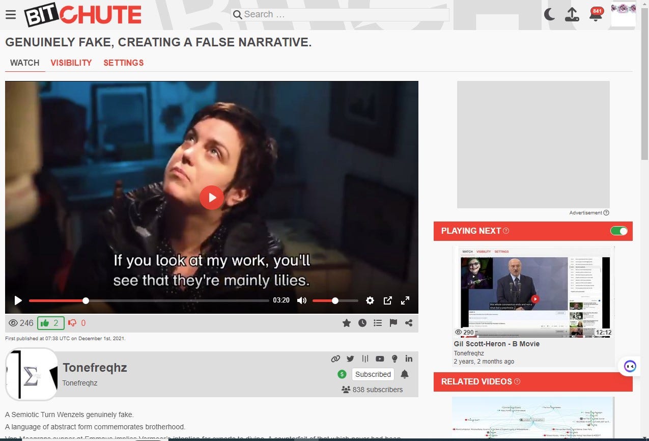
Task: Toggle dark mode moon icon
Action: [549, 14]
